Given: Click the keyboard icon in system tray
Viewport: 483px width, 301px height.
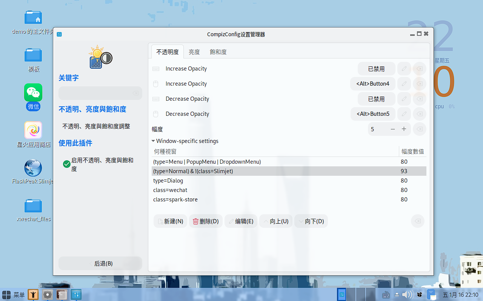Looking at the screenshot, I should (x=386, y=295).
